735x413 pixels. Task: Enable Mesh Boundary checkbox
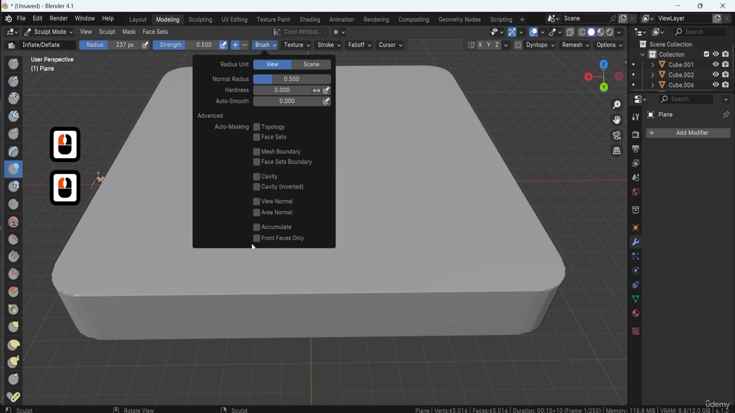(x=257, y=151)
